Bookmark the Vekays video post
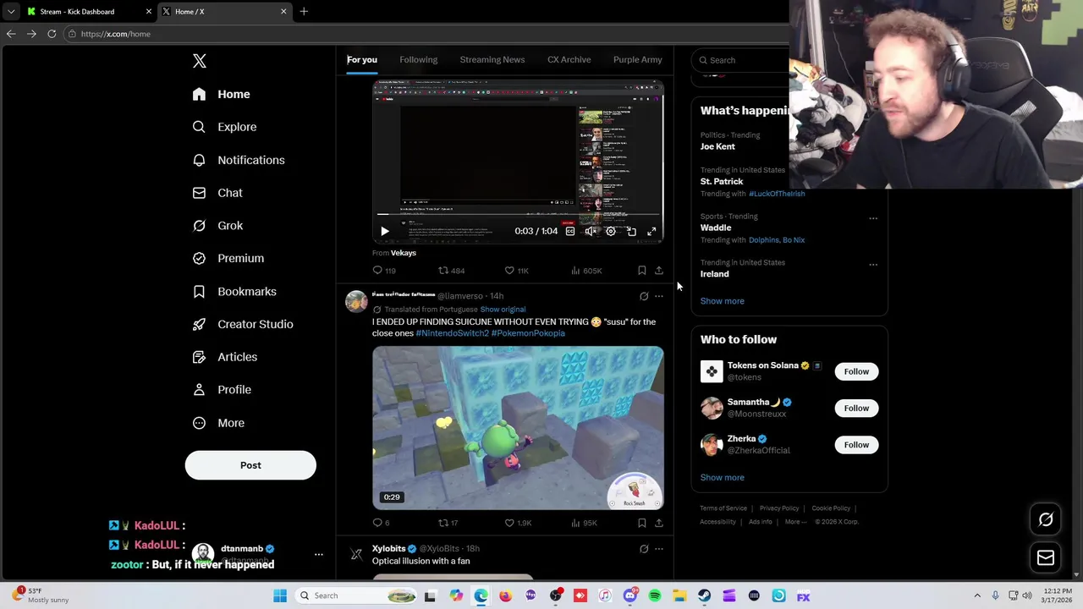Screen dimensions: 1083x609 tap(642, 271)
